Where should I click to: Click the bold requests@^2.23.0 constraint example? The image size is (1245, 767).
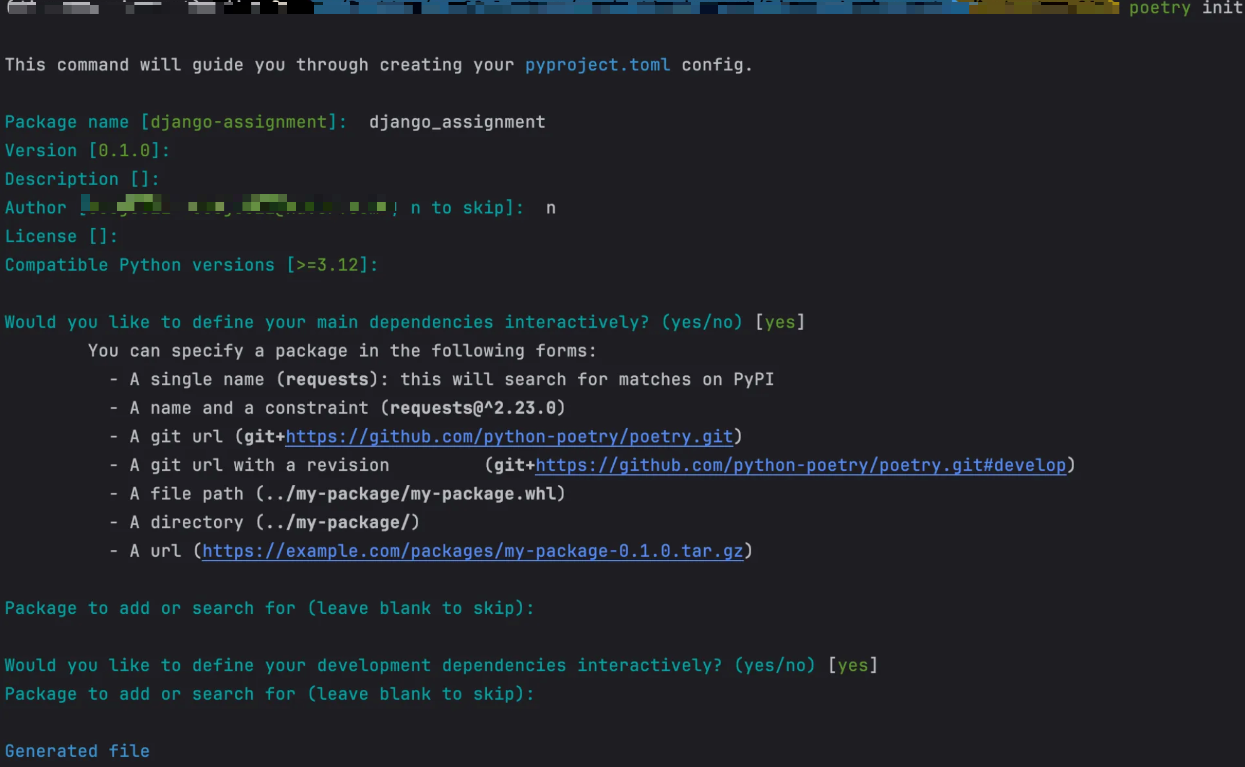pos(472,408)
